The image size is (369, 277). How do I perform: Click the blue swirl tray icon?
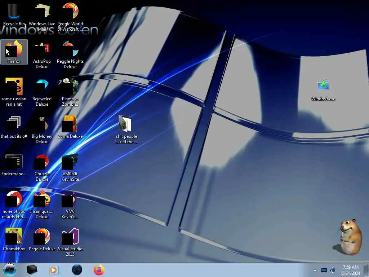(333, 270)
